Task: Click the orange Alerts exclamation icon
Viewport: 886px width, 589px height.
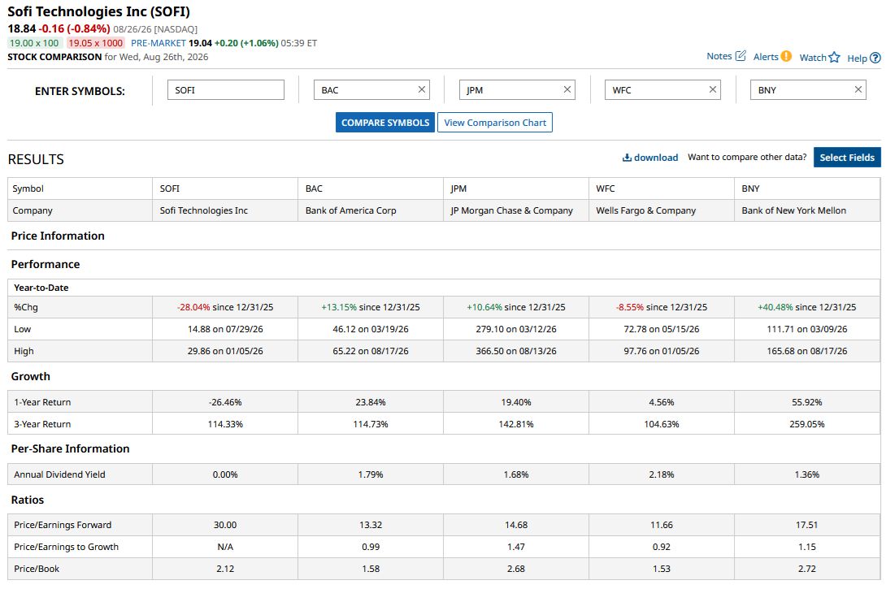Action: coord(786,56)
